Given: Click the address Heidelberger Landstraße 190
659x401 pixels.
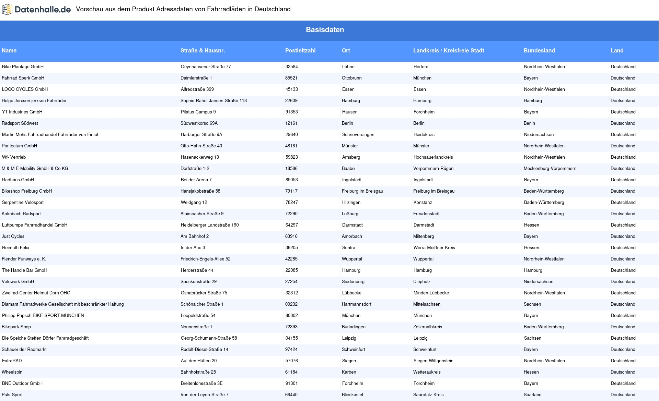Looking at the screenshot, I should [210, 225].
